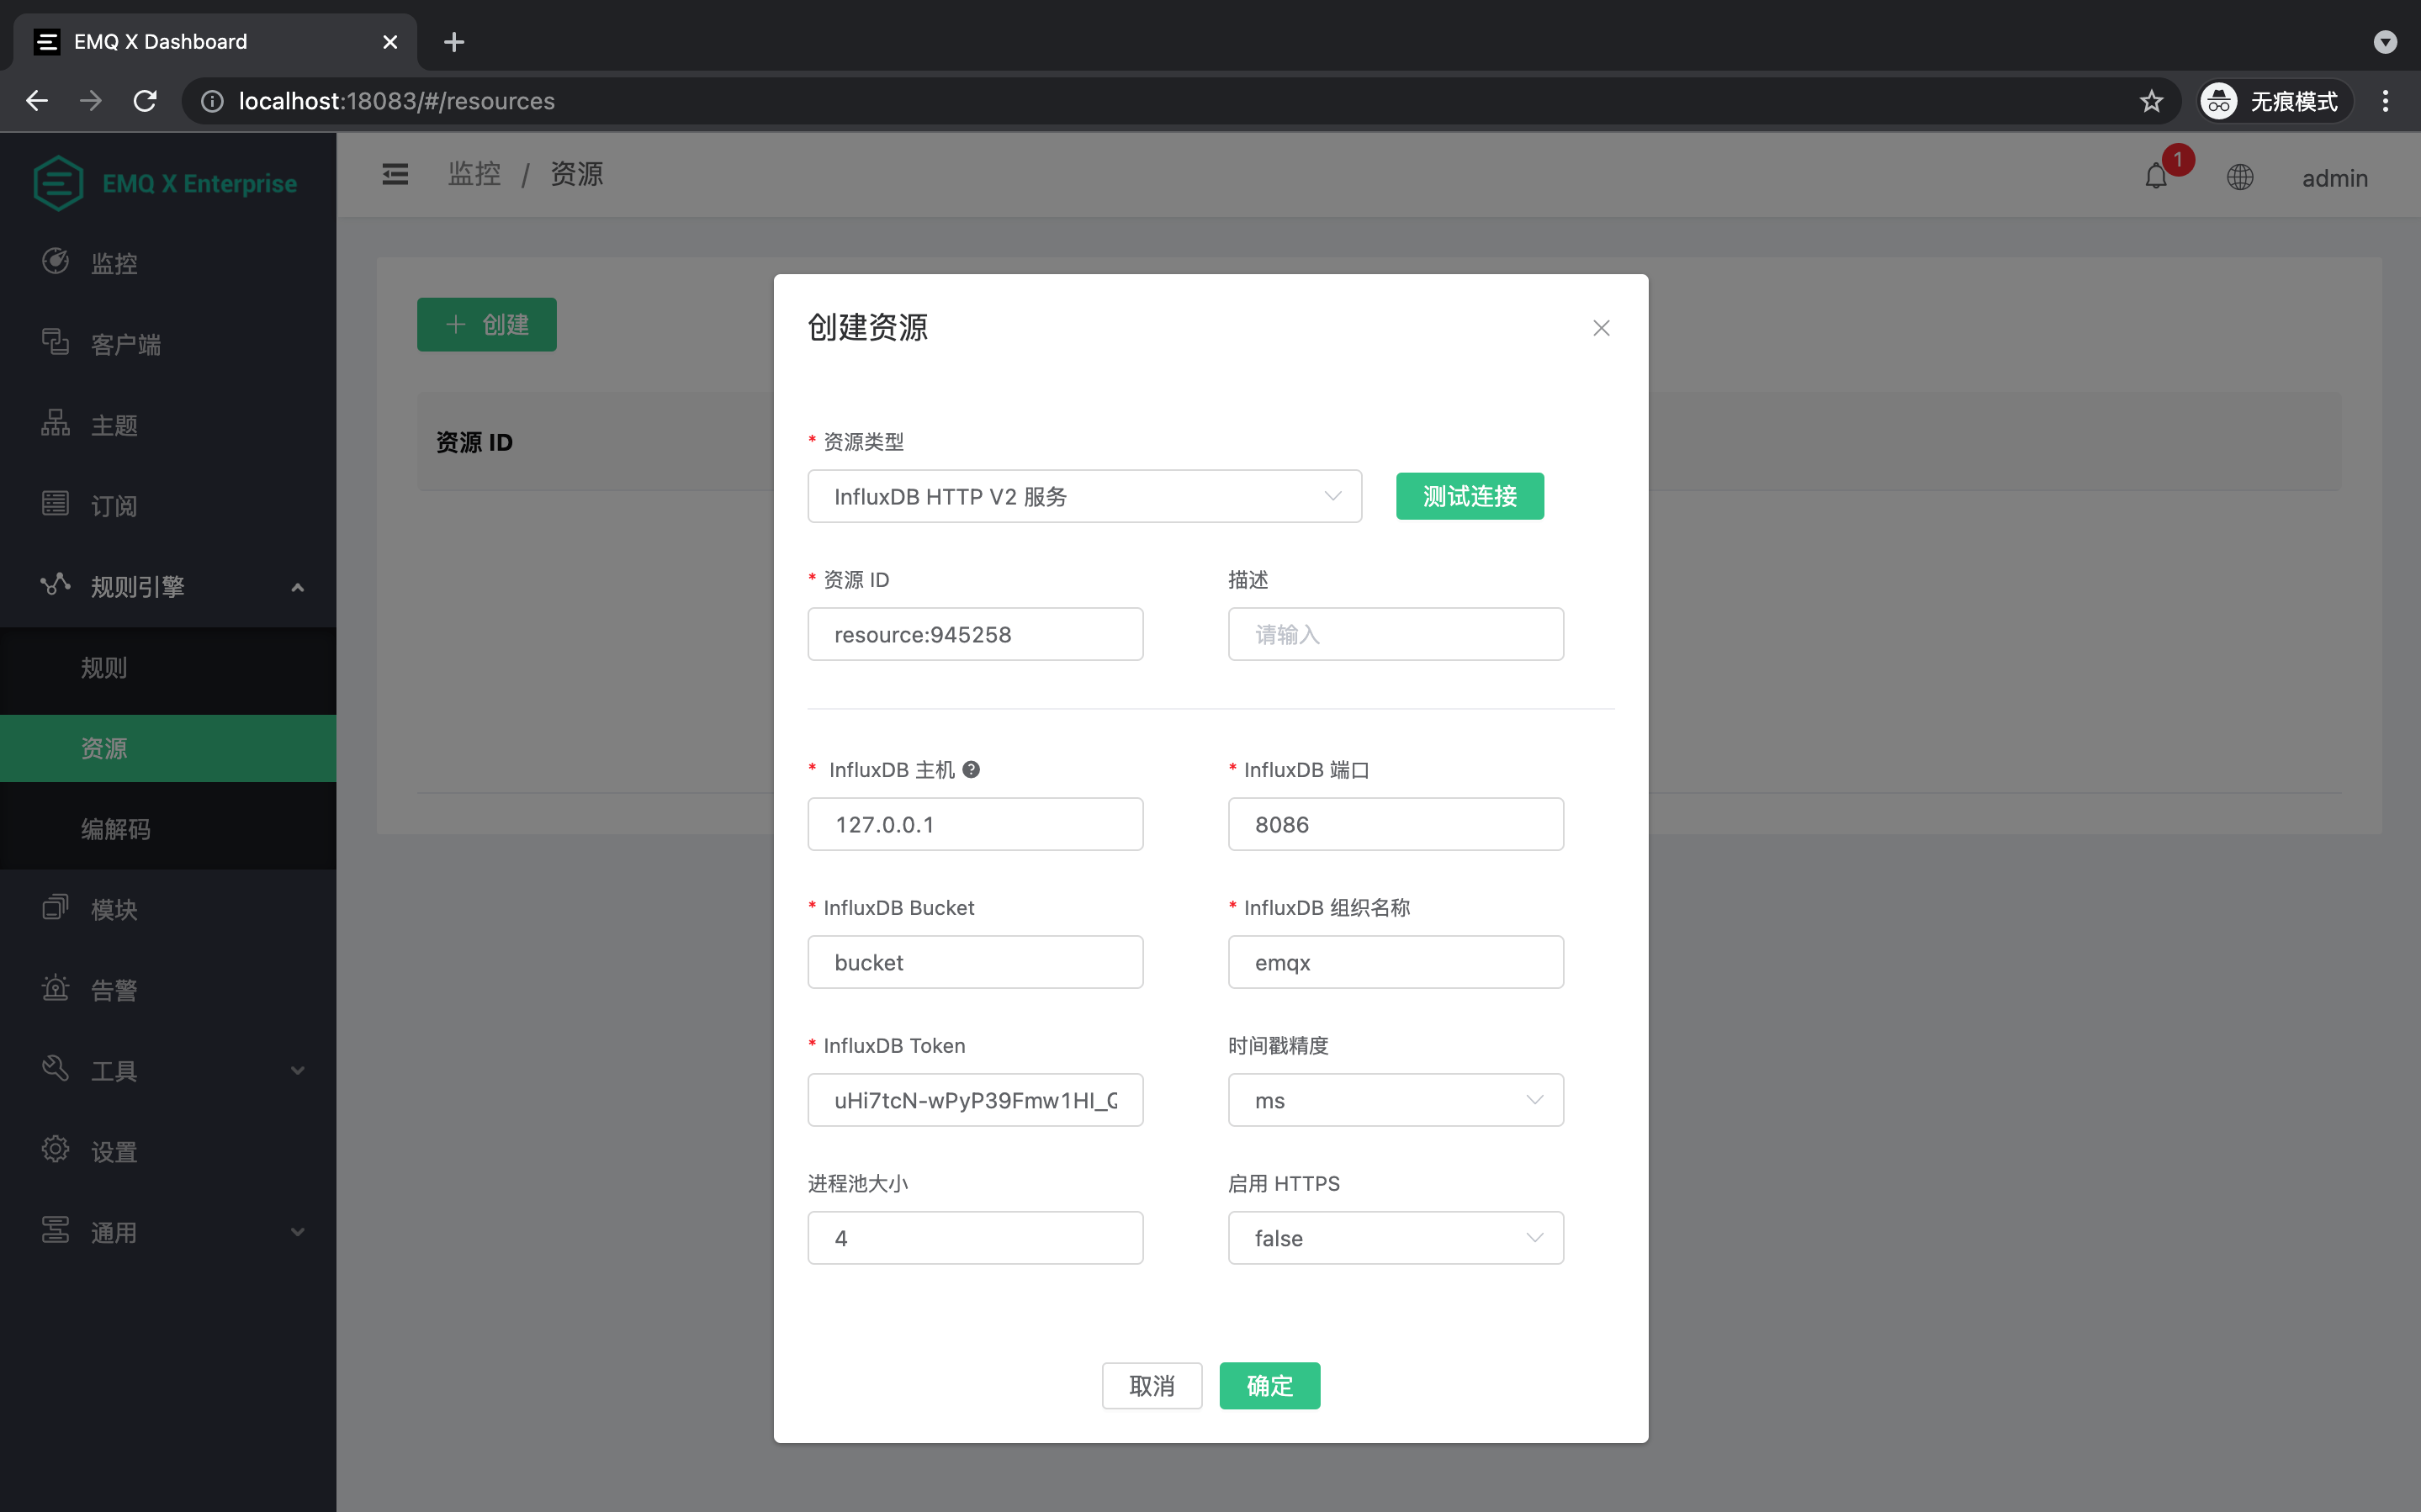Open the 编解码 submenu item

coord(116,829)
